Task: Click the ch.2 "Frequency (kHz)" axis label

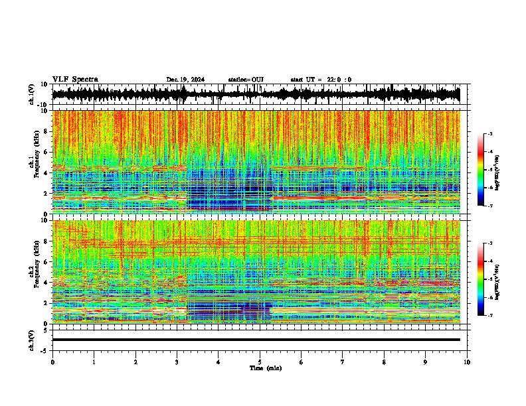Action: click(x=37, y=264)
